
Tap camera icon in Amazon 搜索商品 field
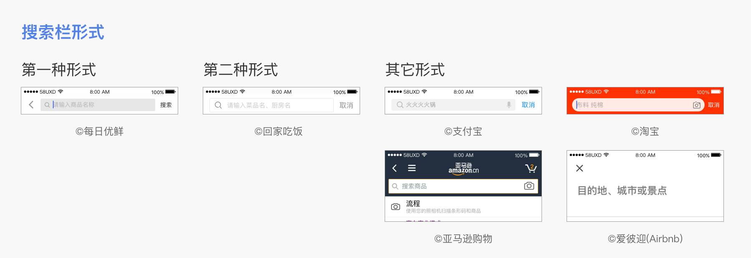529,186
